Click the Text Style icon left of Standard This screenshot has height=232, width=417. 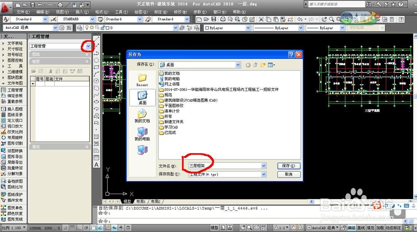[x=6, y=19]
